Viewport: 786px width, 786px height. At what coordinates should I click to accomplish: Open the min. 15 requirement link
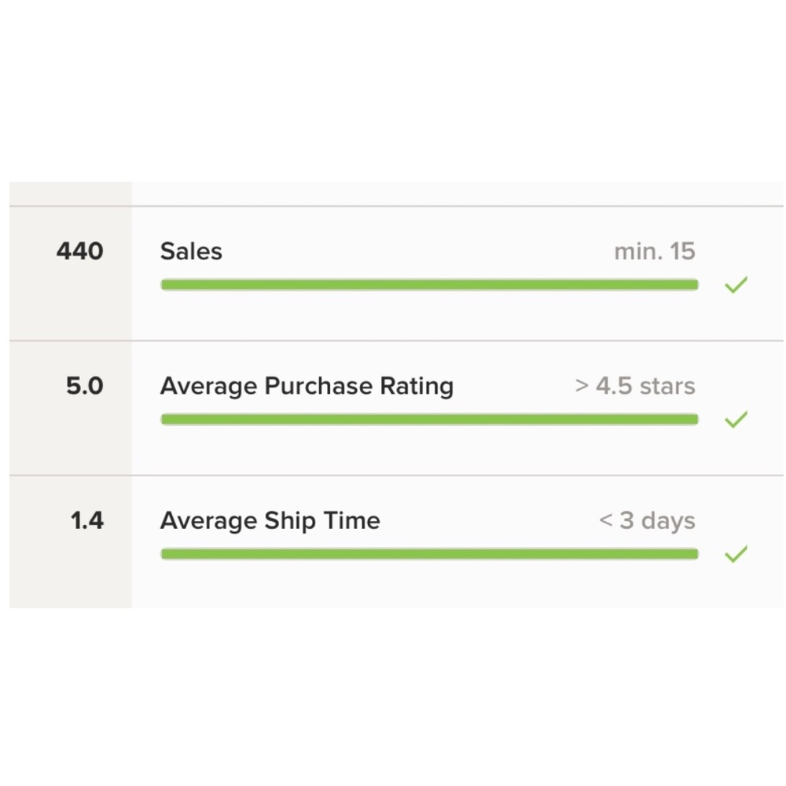pyautogui.click(x=656, y=251)
